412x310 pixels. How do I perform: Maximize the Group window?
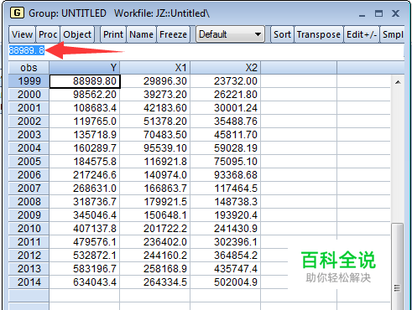point(378,13)
